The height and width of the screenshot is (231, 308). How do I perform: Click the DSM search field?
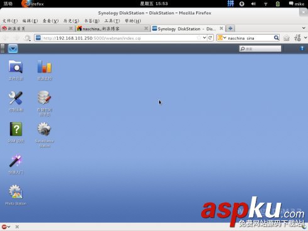coord(260,48)
